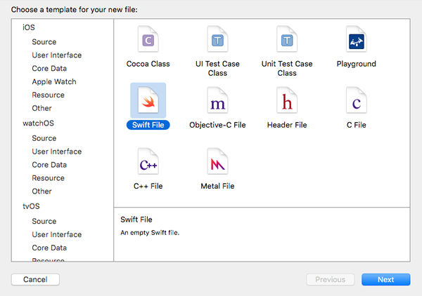422x296 pixels.
Task: Select User Interface under iOS
Action: (x=56, y=55)
